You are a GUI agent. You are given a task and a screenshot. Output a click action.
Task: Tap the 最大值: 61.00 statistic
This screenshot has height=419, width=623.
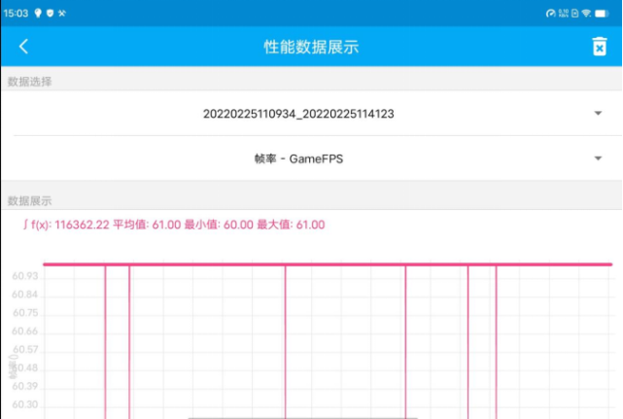(x=292, y=225)
